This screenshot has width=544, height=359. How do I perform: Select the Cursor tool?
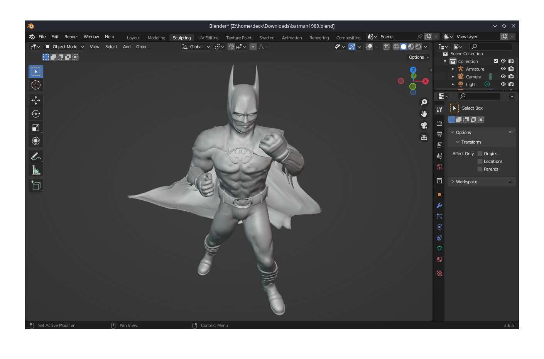coord(36,85)
